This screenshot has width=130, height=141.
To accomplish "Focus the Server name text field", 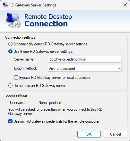I will (x=85, y=59).
